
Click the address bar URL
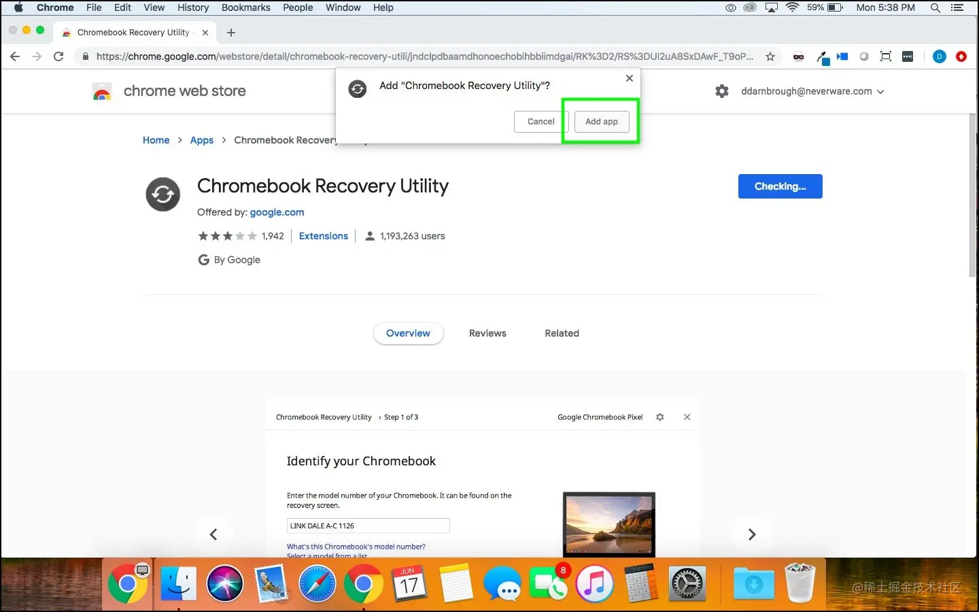pos(424,56)
